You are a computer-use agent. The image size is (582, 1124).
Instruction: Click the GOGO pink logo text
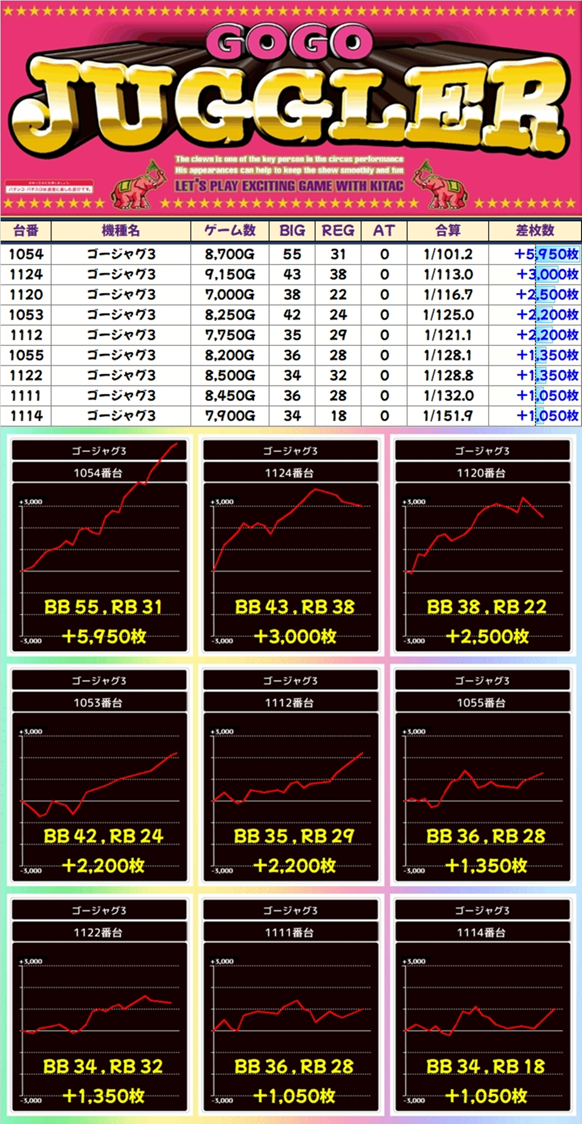[x=290, y=42]
